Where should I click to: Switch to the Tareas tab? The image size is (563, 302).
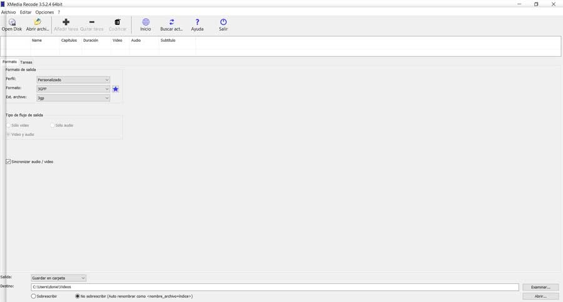click(26, 62)
